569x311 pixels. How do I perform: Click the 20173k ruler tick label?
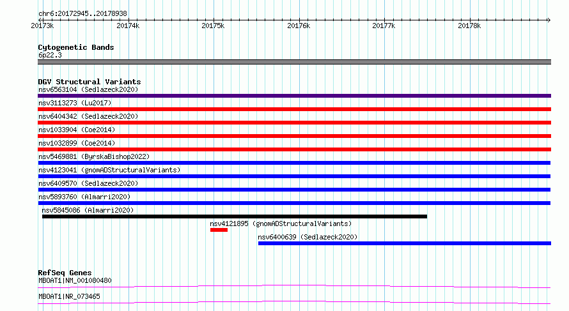[42, 26]
